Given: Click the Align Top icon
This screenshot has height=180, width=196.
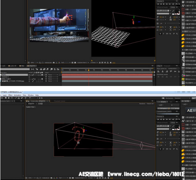Looking at the screenshot, I should pos(171,72).
